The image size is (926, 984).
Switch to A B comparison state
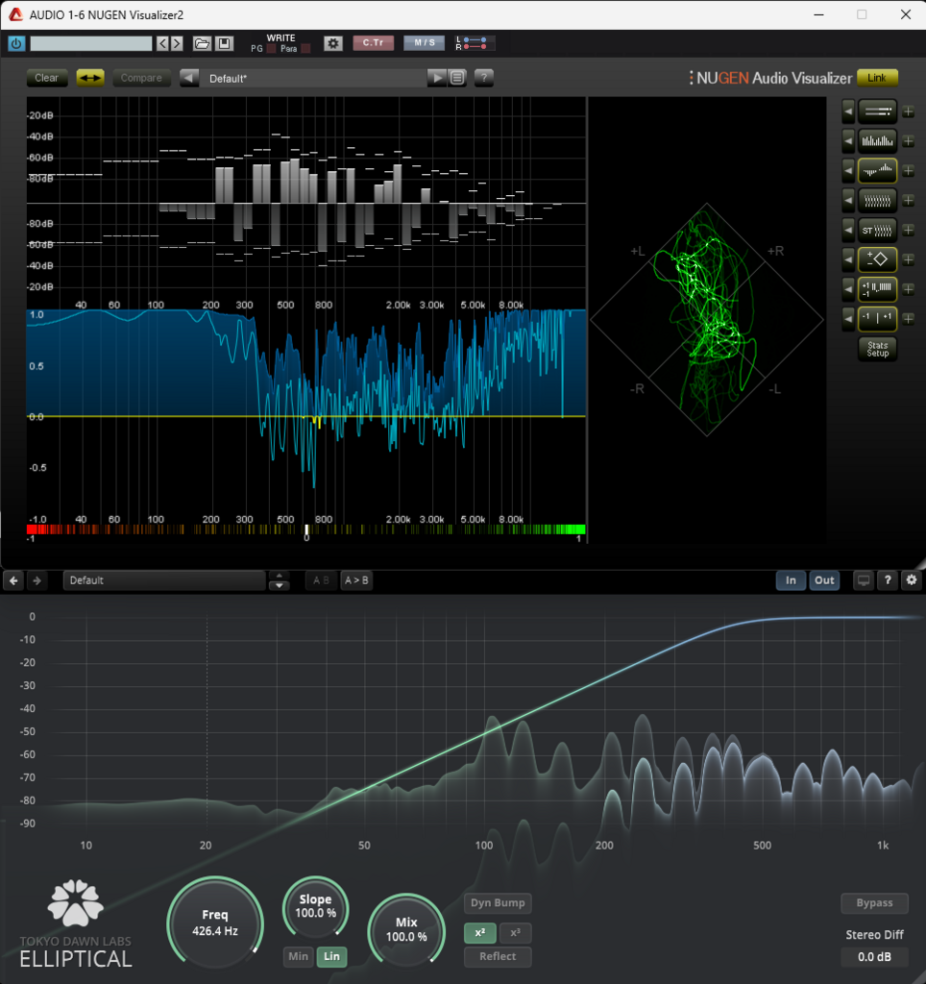(321, 580)
